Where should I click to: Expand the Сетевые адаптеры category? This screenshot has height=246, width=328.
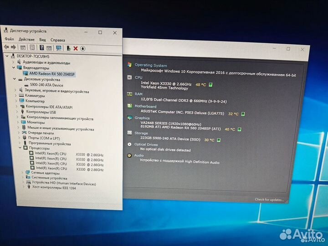coord(22,173)
